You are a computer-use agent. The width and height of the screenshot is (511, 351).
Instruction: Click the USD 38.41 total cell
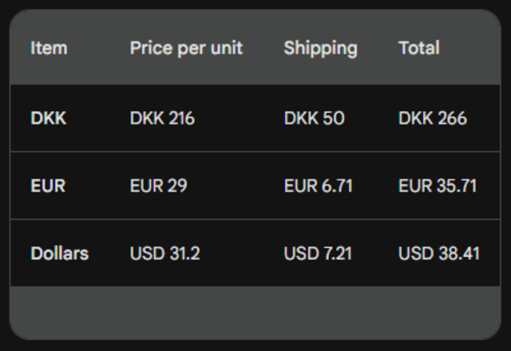click(x=439, y=254)
